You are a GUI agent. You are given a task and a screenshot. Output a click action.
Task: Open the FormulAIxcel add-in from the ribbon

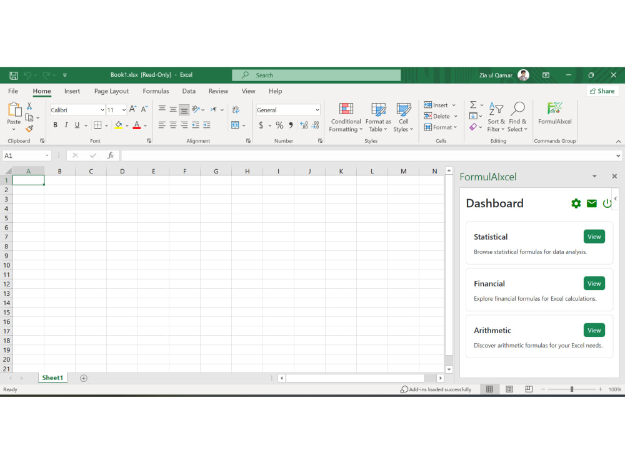(x=555, y=116)
